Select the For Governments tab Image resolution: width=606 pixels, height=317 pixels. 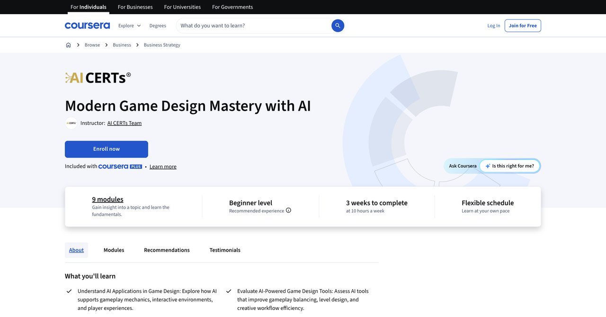(x=232, y=7)
